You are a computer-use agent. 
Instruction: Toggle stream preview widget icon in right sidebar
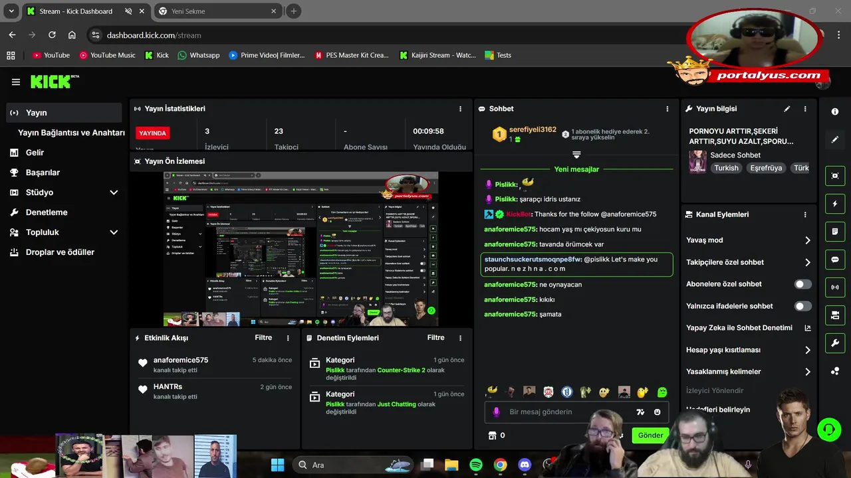835,175
